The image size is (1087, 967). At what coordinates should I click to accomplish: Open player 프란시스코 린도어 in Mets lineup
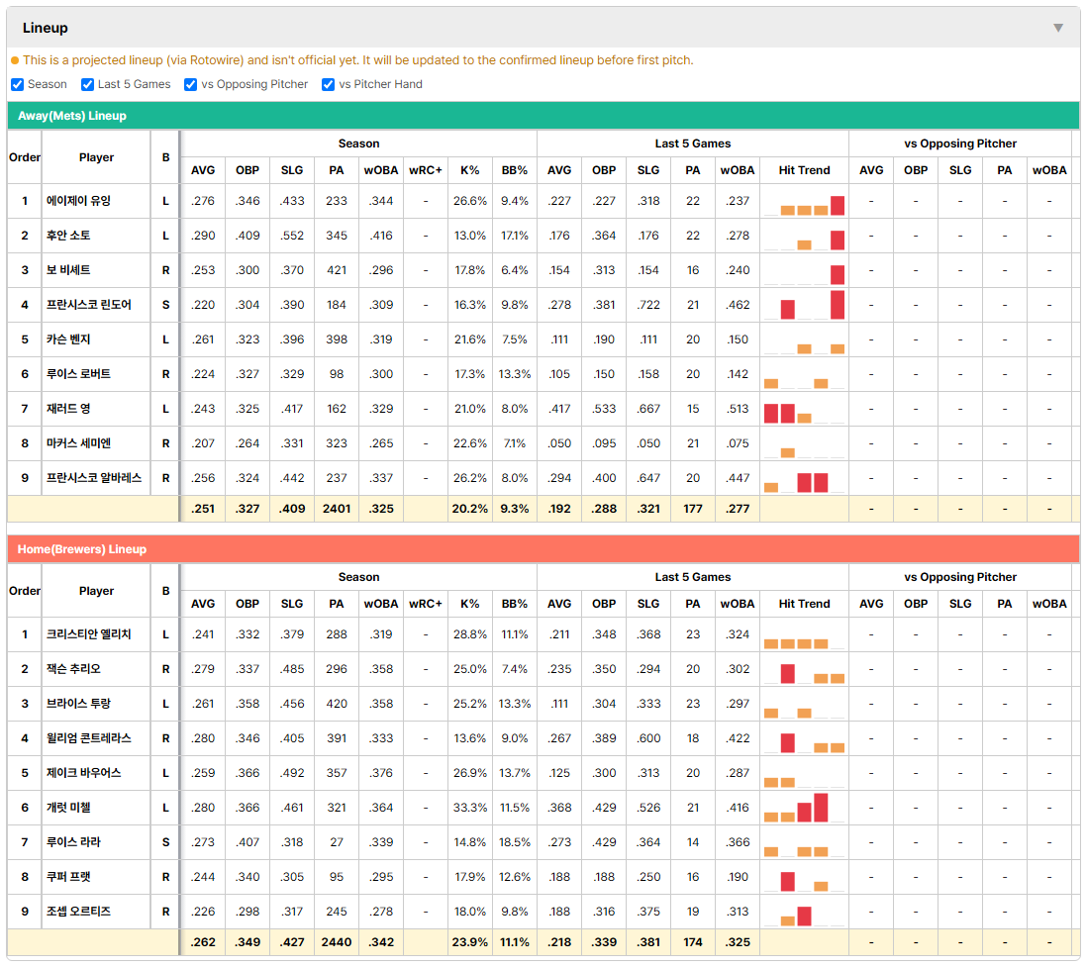point(89,305)
